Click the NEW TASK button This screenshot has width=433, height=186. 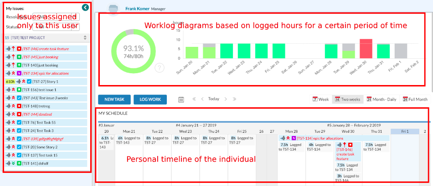click(x=114, y=99)
